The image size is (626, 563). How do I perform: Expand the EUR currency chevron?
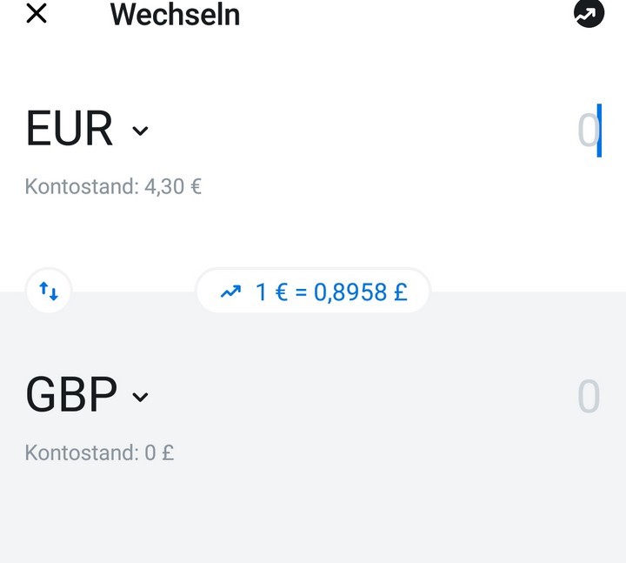tap(140, 131)
